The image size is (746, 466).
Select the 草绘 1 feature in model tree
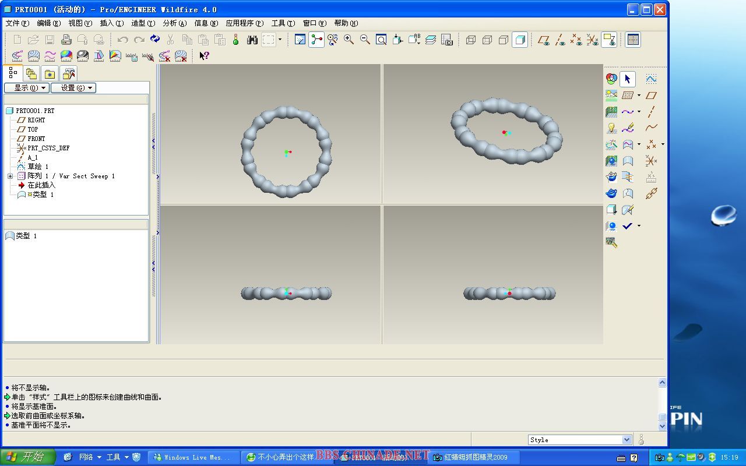pos(38,167)
